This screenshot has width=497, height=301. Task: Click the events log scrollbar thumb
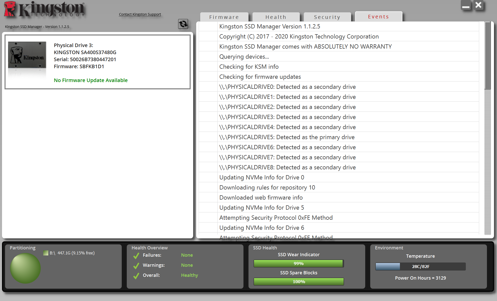click(487, 55)
